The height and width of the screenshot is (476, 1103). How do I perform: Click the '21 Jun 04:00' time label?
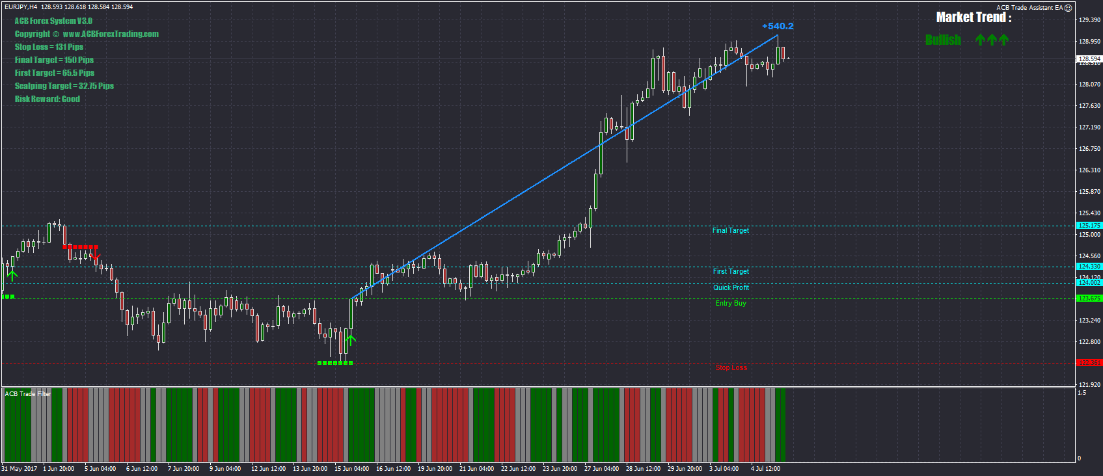pyautogui.click(x=476, y=469)
